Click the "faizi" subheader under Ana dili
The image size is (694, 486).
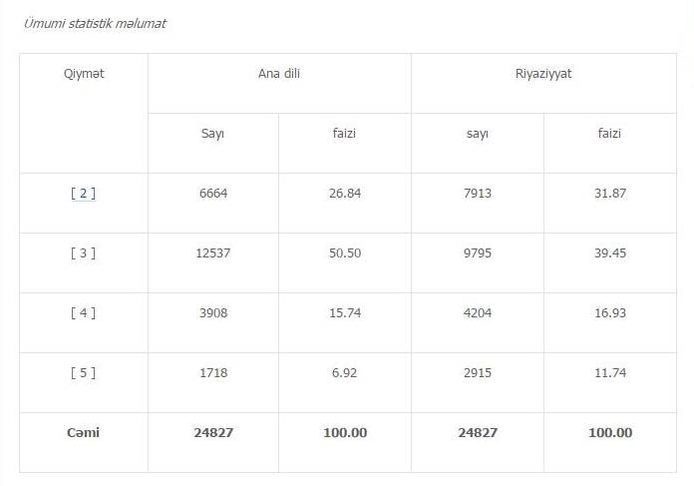point(344,134)
